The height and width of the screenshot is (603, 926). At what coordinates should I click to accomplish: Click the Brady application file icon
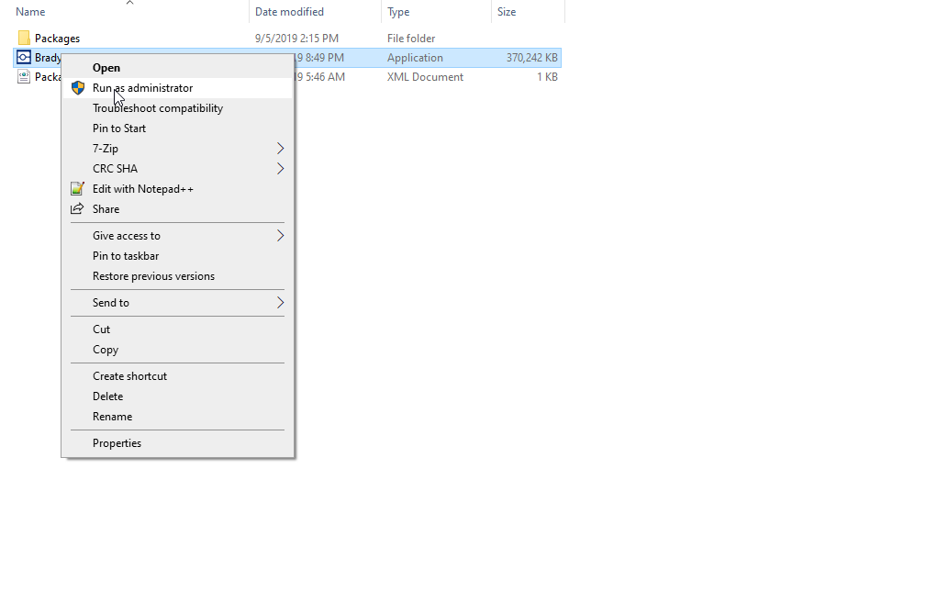[24, 58]
